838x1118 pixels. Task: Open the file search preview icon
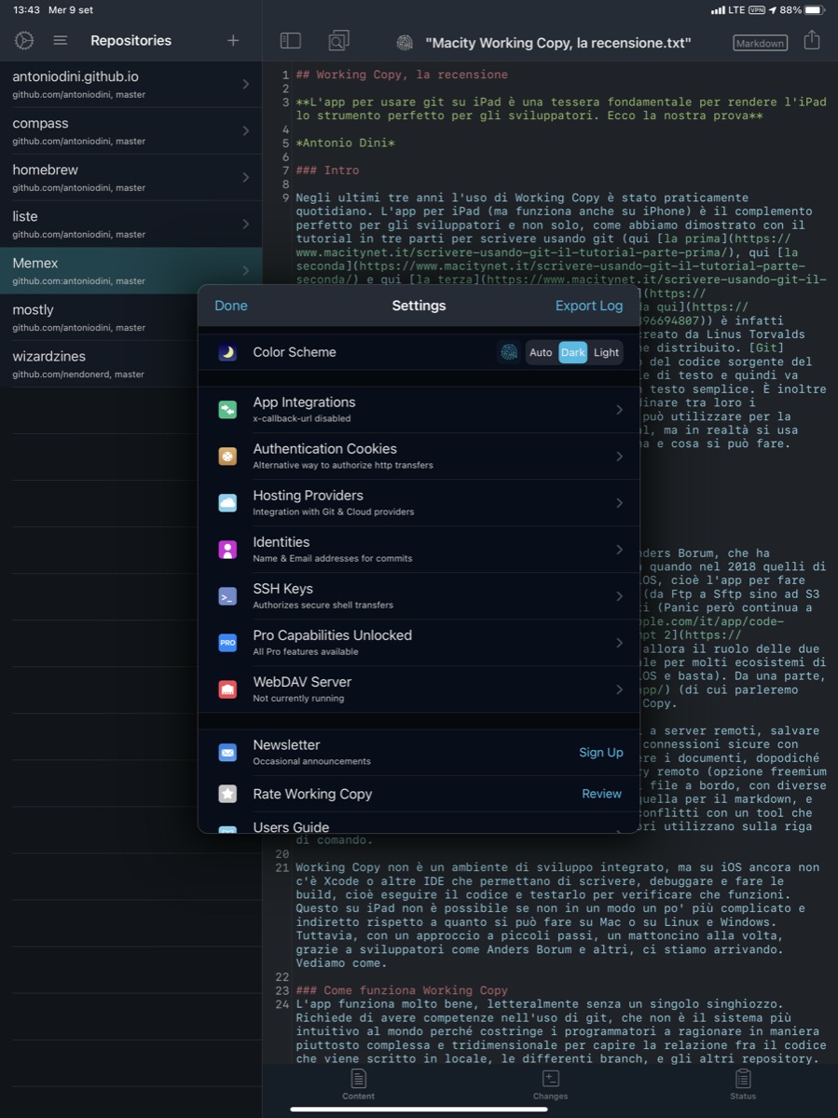(338, 40)
